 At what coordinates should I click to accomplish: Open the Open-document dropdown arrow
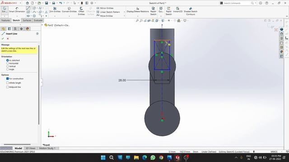click(x=43, y=3)
